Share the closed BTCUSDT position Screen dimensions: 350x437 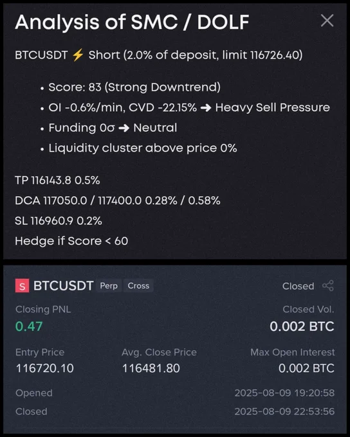(328, 286)
